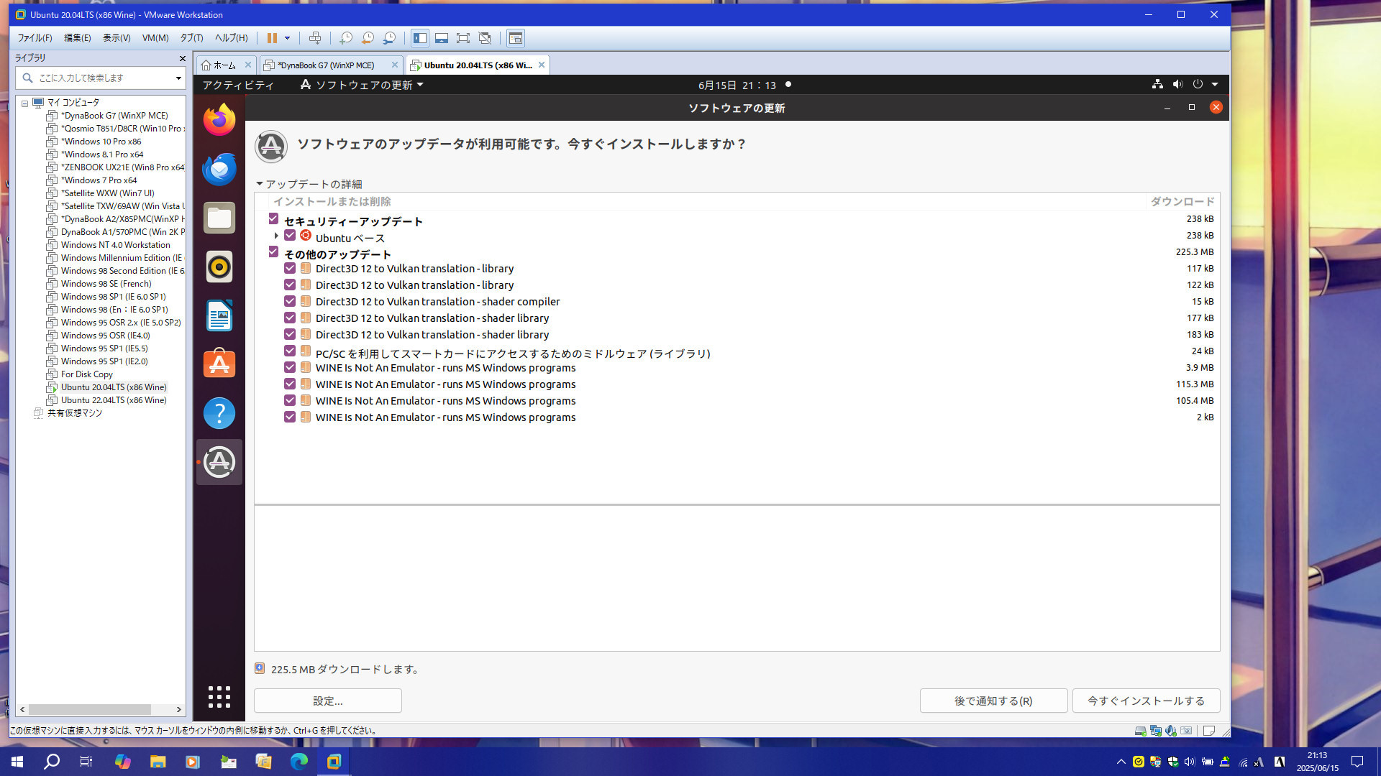Click アクティビティ in the Ubuntu top bar
Image resolution: width=1381 pixels, height=776 pixels.
(x=238, y=85)
